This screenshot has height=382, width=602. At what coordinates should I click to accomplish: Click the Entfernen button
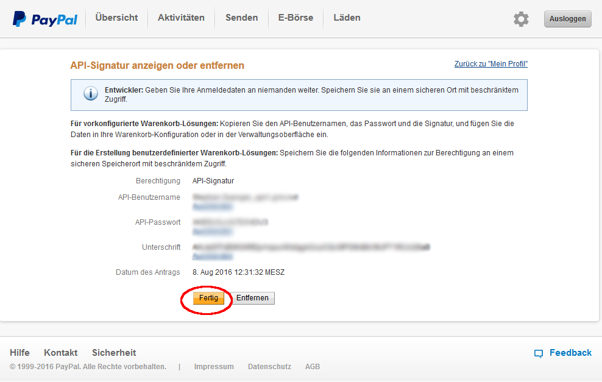click(253, 298)
